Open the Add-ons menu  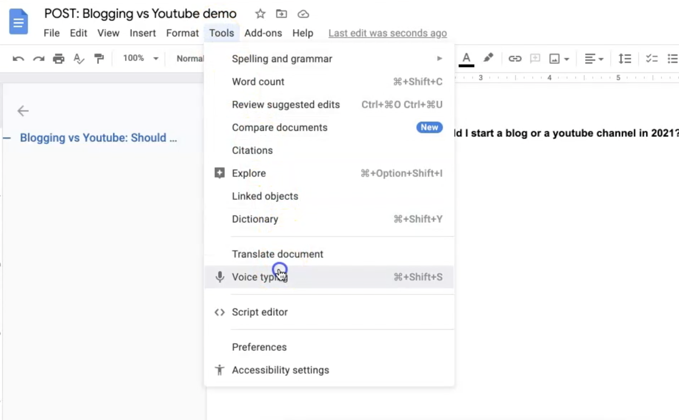pyautogui.click(x=263, y=33)
